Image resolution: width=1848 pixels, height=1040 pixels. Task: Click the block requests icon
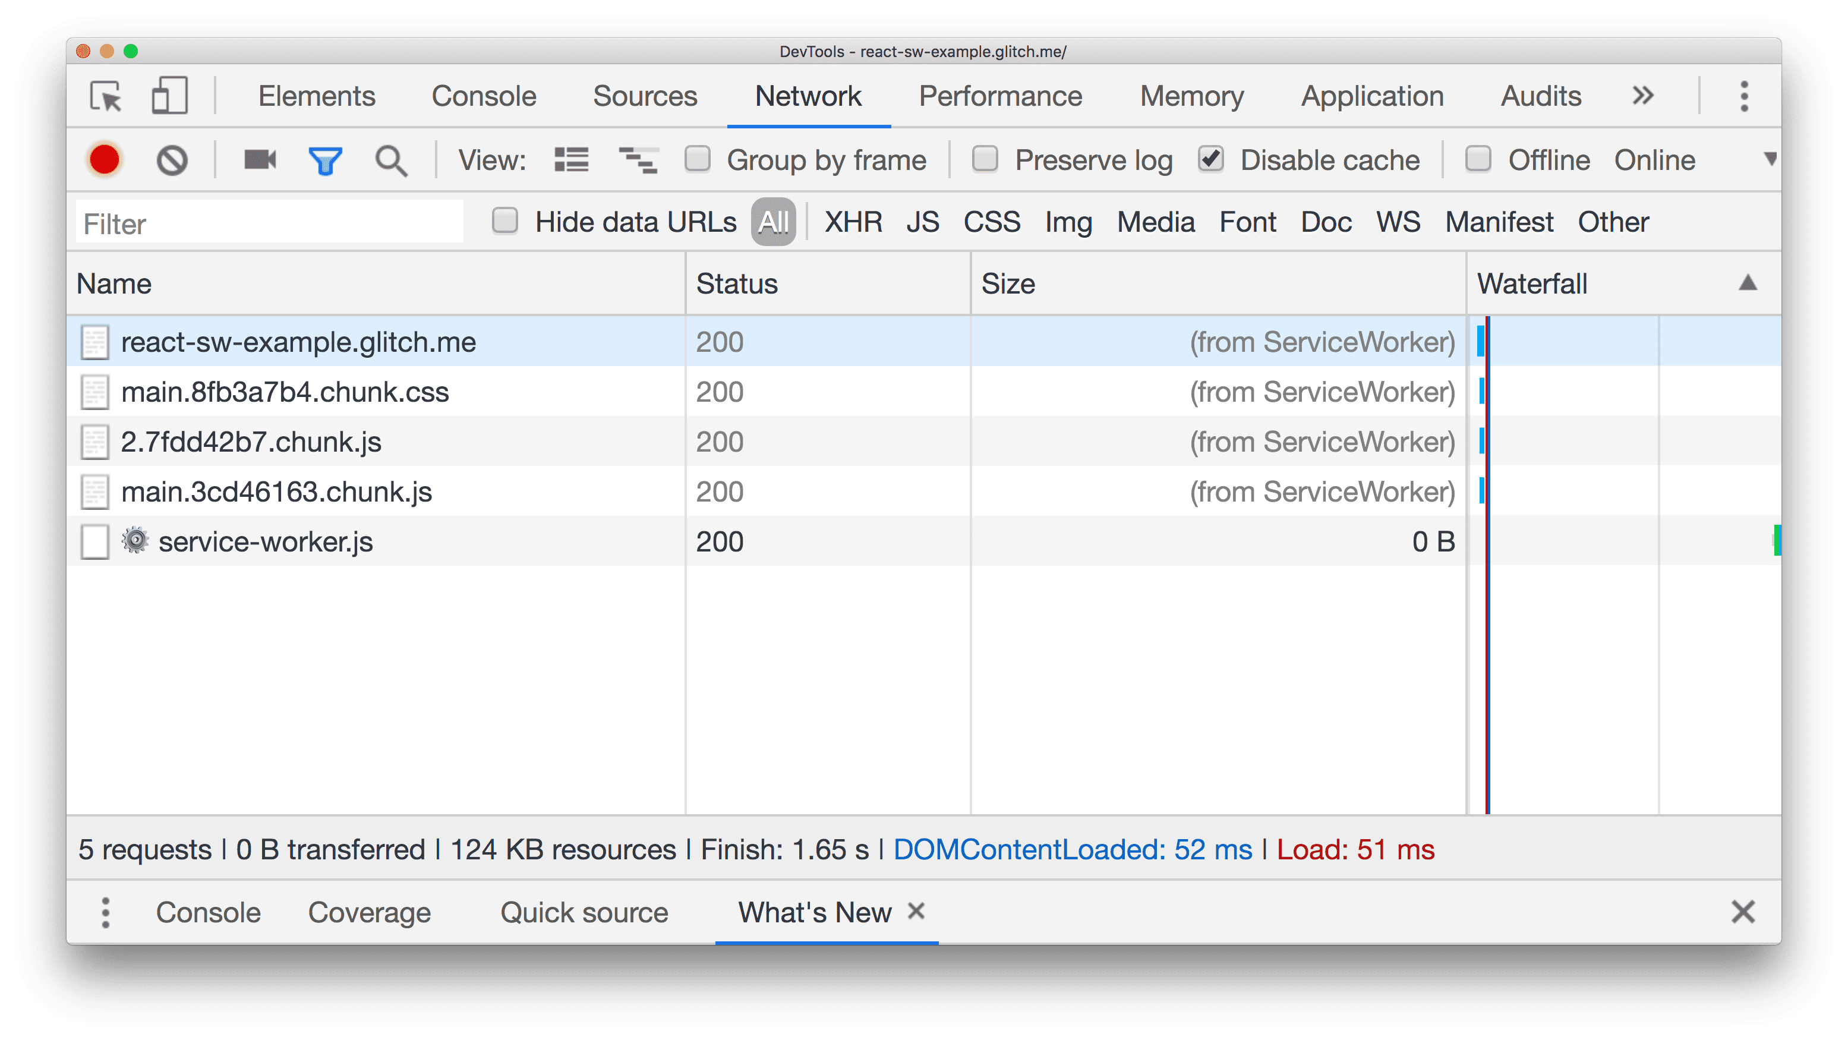coord(171,160)
